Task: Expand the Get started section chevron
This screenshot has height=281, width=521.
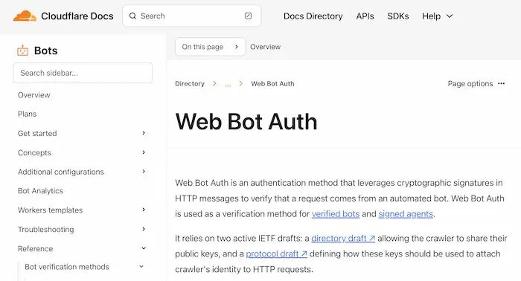Action: 144,133
